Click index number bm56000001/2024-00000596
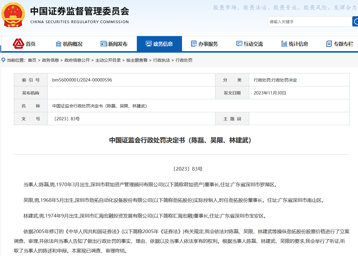The image size is (358, 256). click(x=82, y=80)
